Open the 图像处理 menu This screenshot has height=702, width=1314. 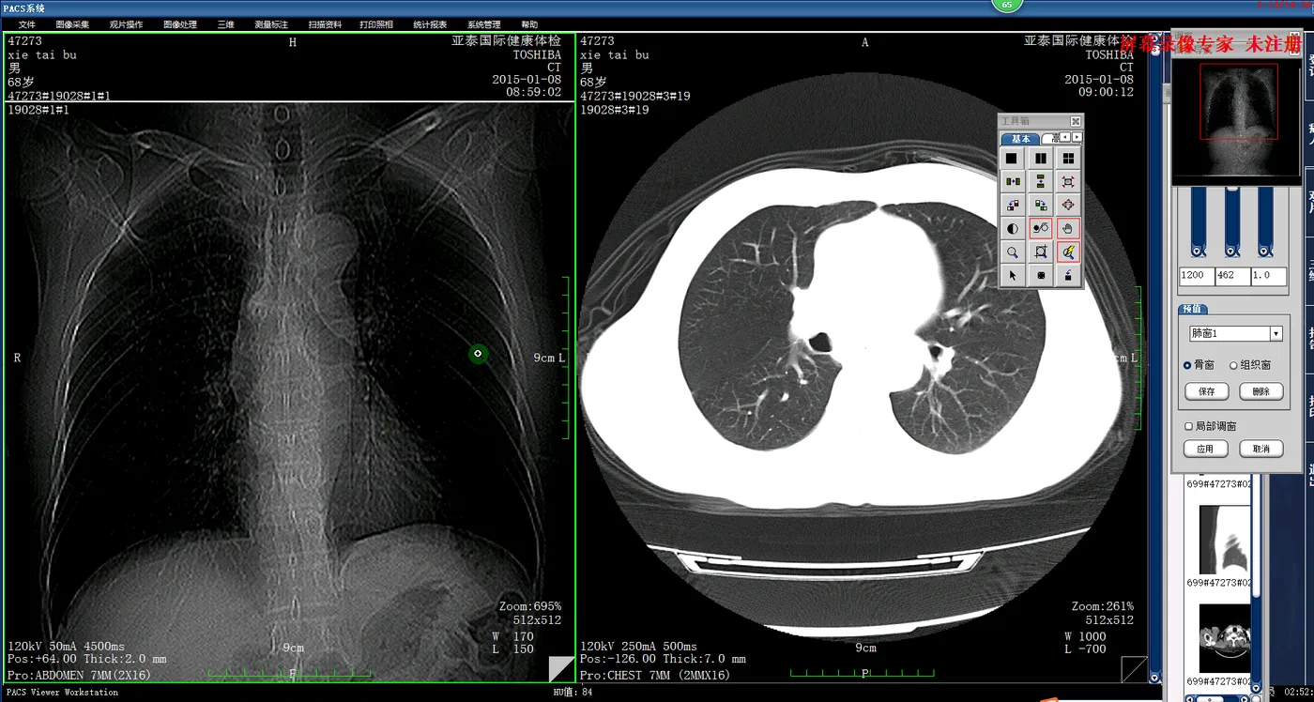(x=180, y=24)
